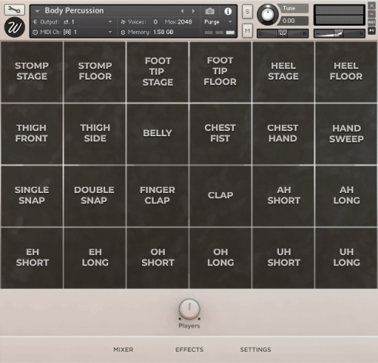Open the SETTINGS tab
378x363 pixels.
point(256,349)
